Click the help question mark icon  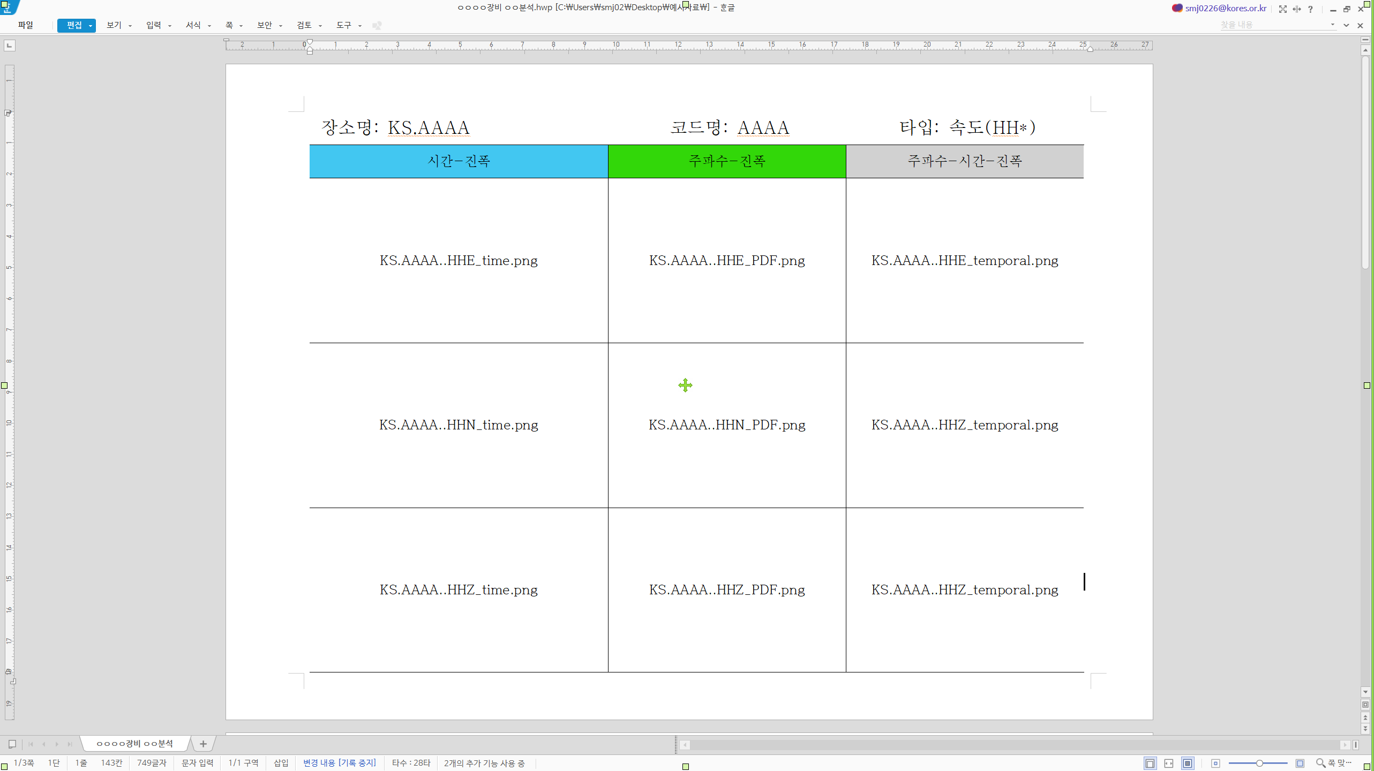(x=1310, y=9)
